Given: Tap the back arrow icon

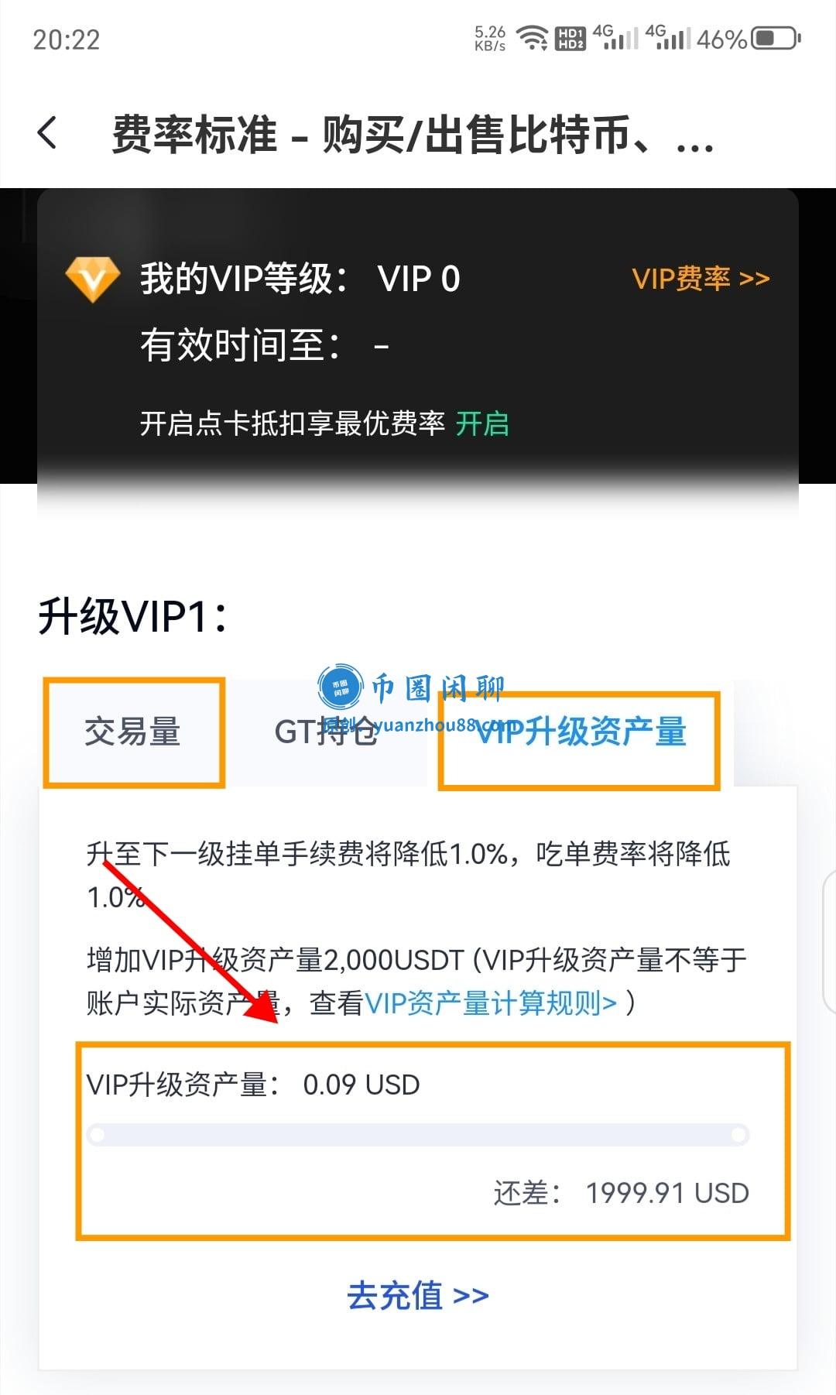Looking at the screenshot, I should pos(47,132).
